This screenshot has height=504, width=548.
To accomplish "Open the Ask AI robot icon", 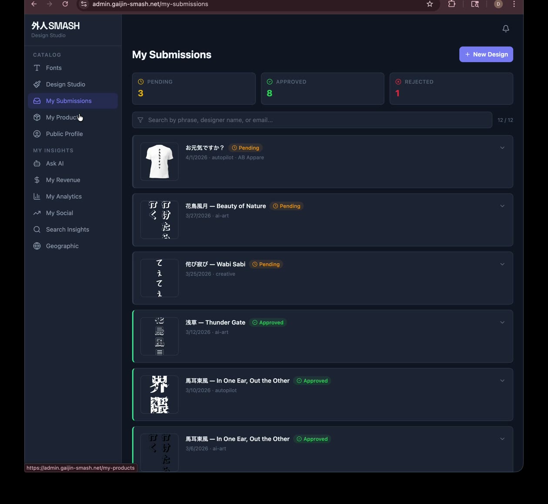I will tap(37, 164).
